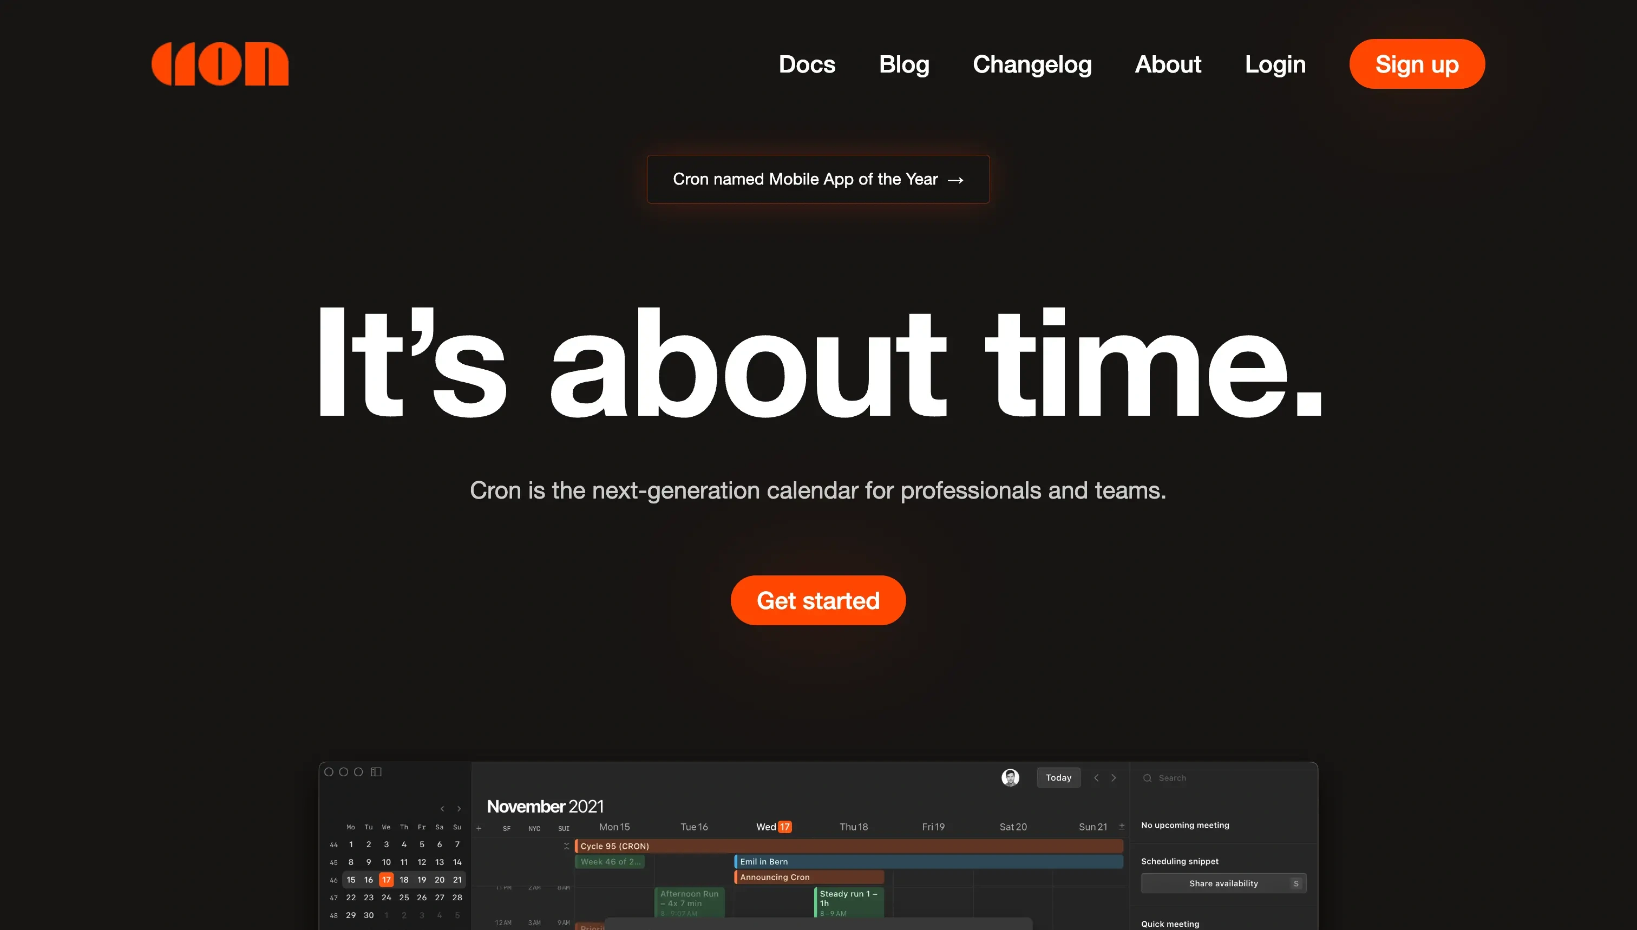
Task: Click the SF timezone label toggle
Action: [x=507, y=829]
